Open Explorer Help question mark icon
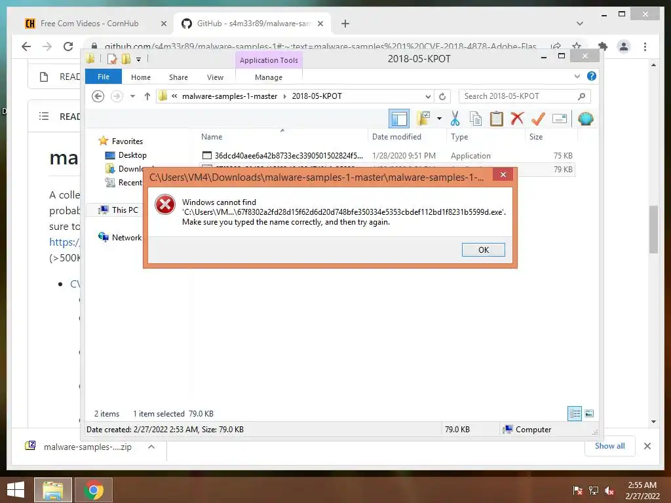671x503 pixels. point(592,76)
